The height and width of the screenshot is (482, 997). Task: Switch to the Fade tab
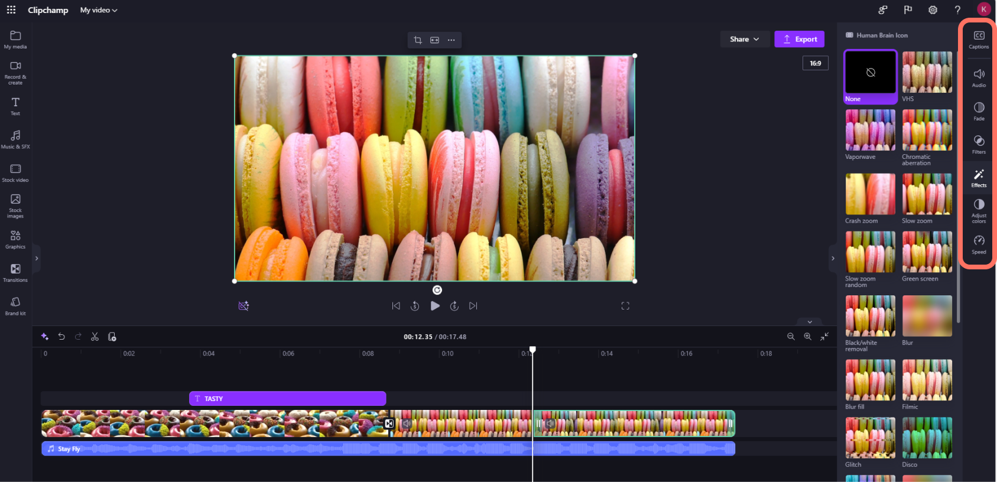979,110
